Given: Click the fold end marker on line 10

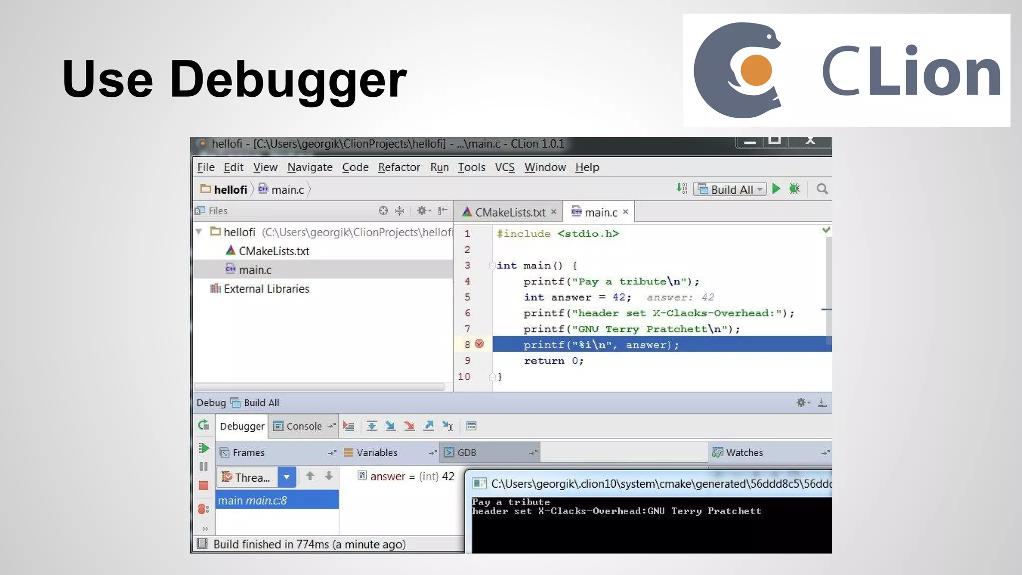Looking at the screenshot, I should pyautogui.click(x=492, y=377).
